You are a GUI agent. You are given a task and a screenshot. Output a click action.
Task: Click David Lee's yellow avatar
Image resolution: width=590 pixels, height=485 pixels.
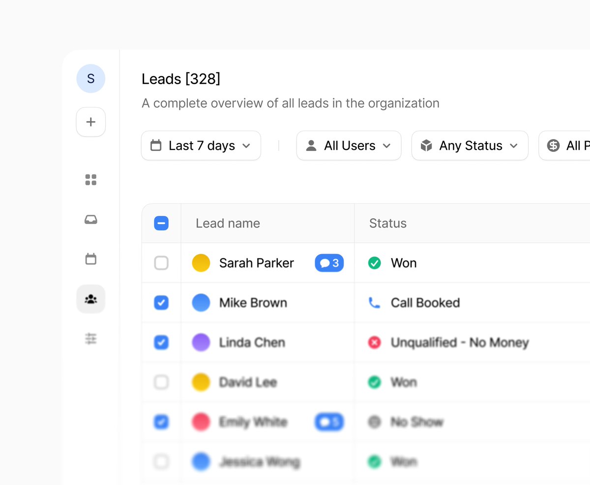click(x=201, y=382)
